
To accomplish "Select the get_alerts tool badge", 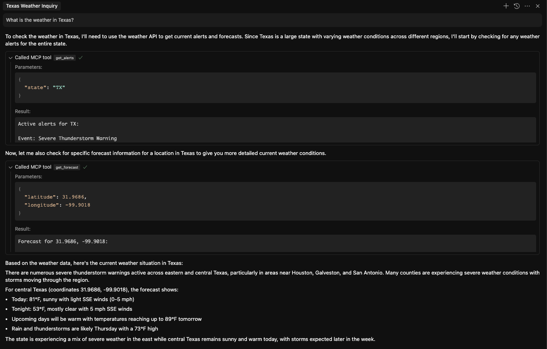I will [x=64, y=58].
